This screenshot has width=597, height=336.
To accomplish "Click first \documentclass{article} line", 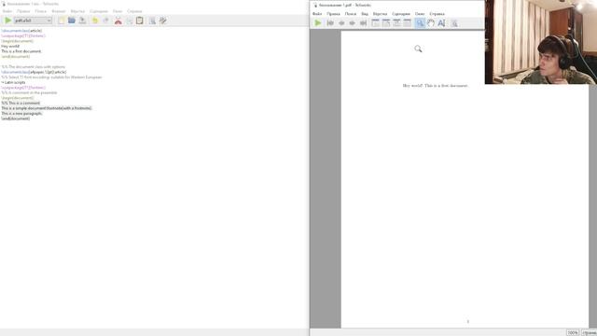I will point(21,31).
